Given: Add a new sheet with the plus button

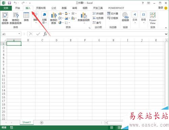Looking at the screenshot, I should point(42,123).
